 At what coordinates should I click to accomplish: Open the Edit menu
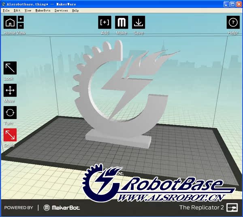(x=17, y=11)
